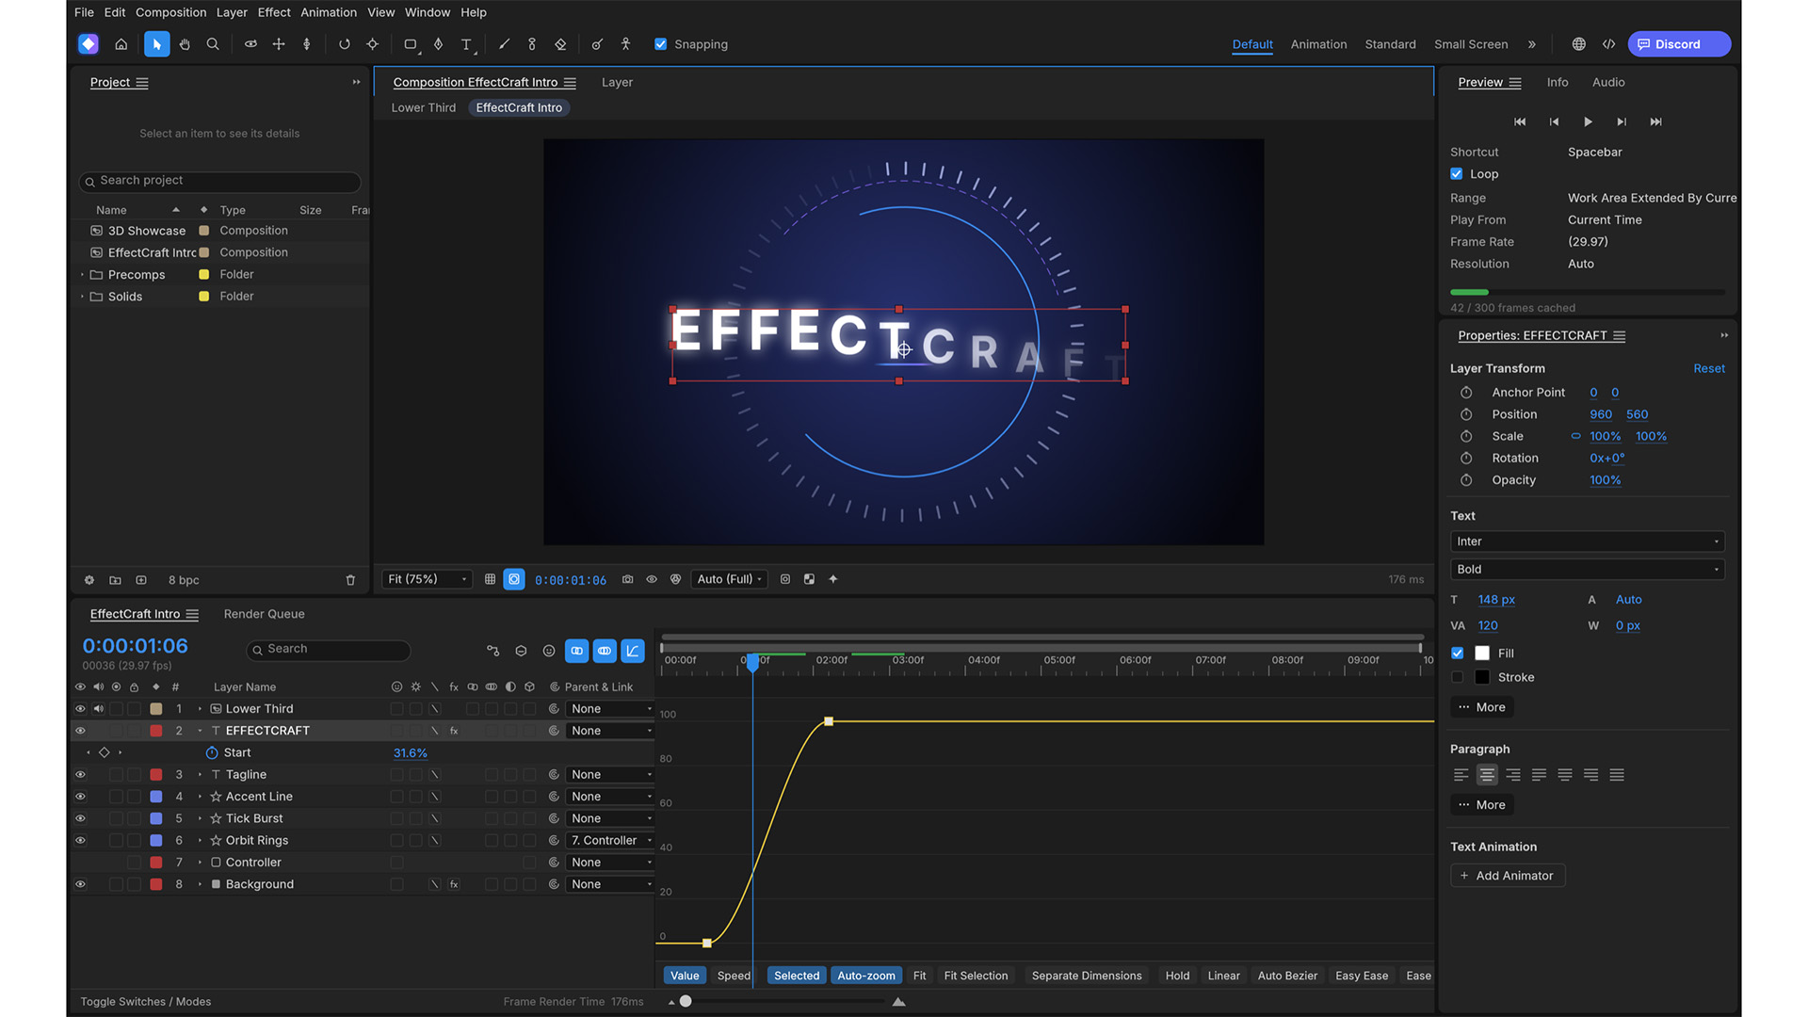Screen dimensions: 1808x1017
Task: Open the Inter font family dropdown
Action: coord(1588,541)
